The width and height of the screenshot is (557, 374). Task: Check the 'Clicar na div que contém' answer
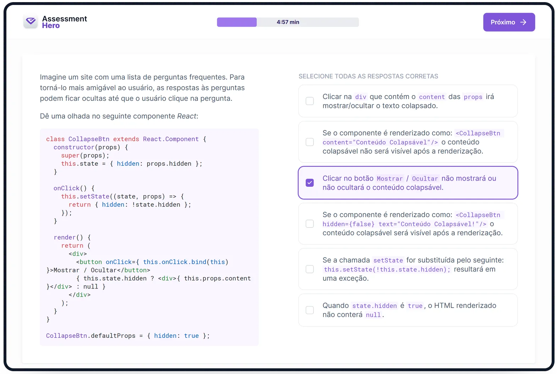tap(310, 101)
